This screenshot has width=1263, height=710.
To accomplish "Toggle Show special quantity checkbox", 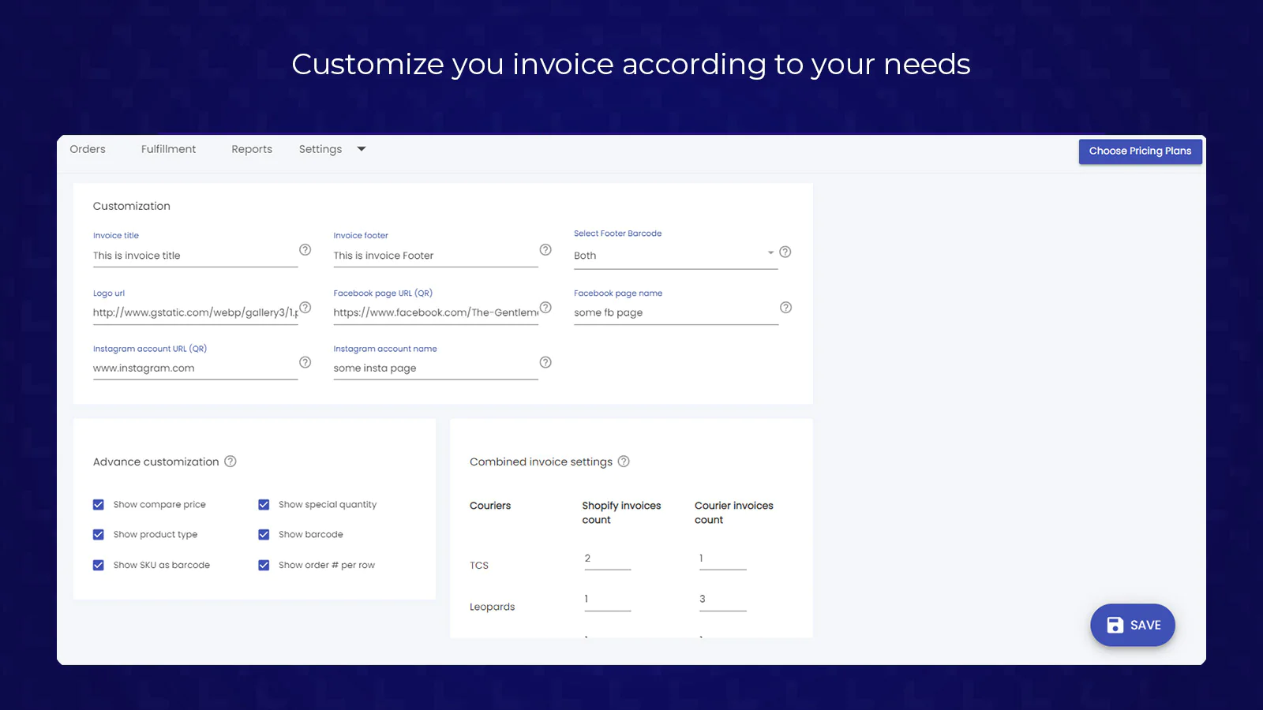I will tap(264, 505).
